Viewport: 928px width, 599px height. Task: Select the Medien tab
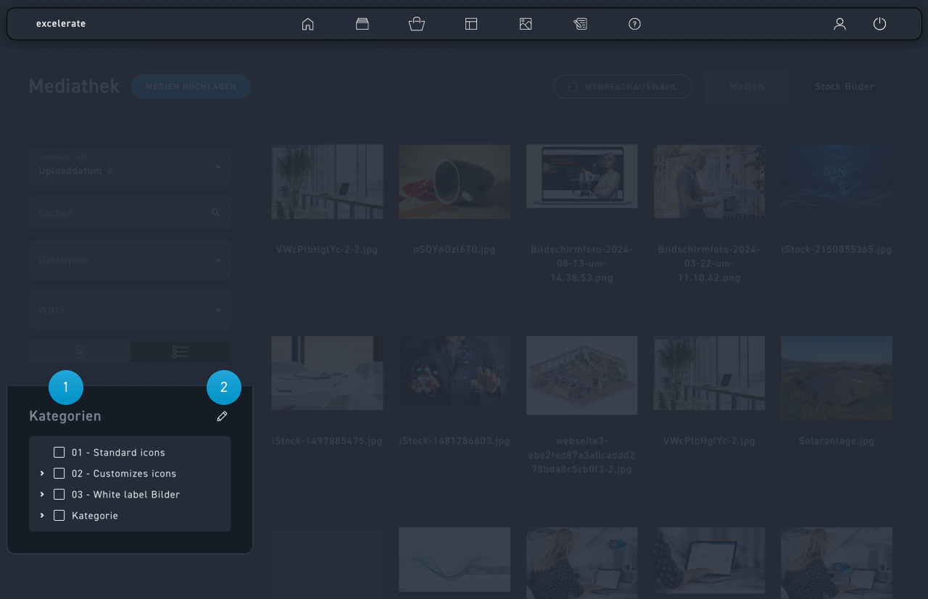(x=746, y=86)
